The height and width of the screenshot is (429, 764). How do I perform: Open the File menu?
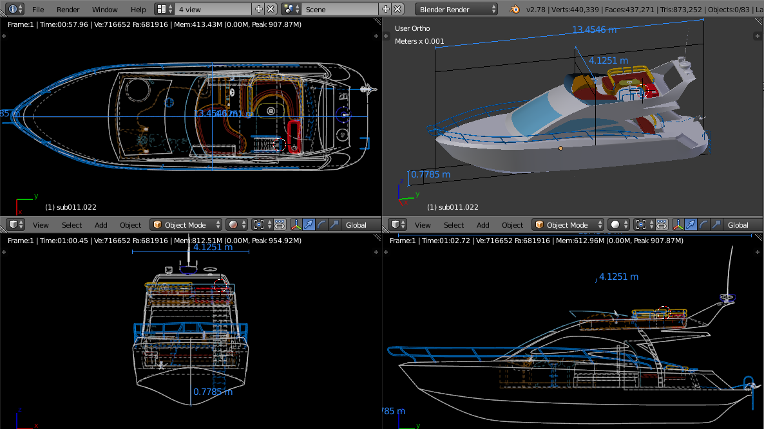pos(38,10)
